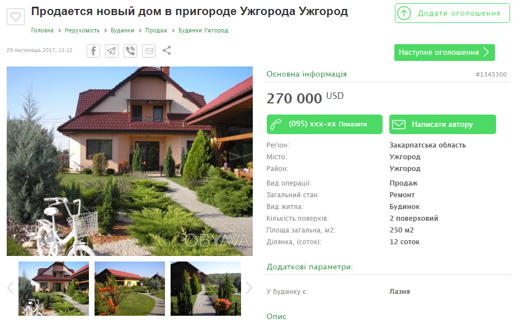Share listing via Telegram icon
519x323 pixels.
click(112, 51)
